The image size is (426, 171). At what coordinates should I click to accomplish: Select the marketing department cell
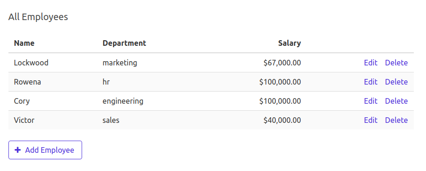click(120, 63)
